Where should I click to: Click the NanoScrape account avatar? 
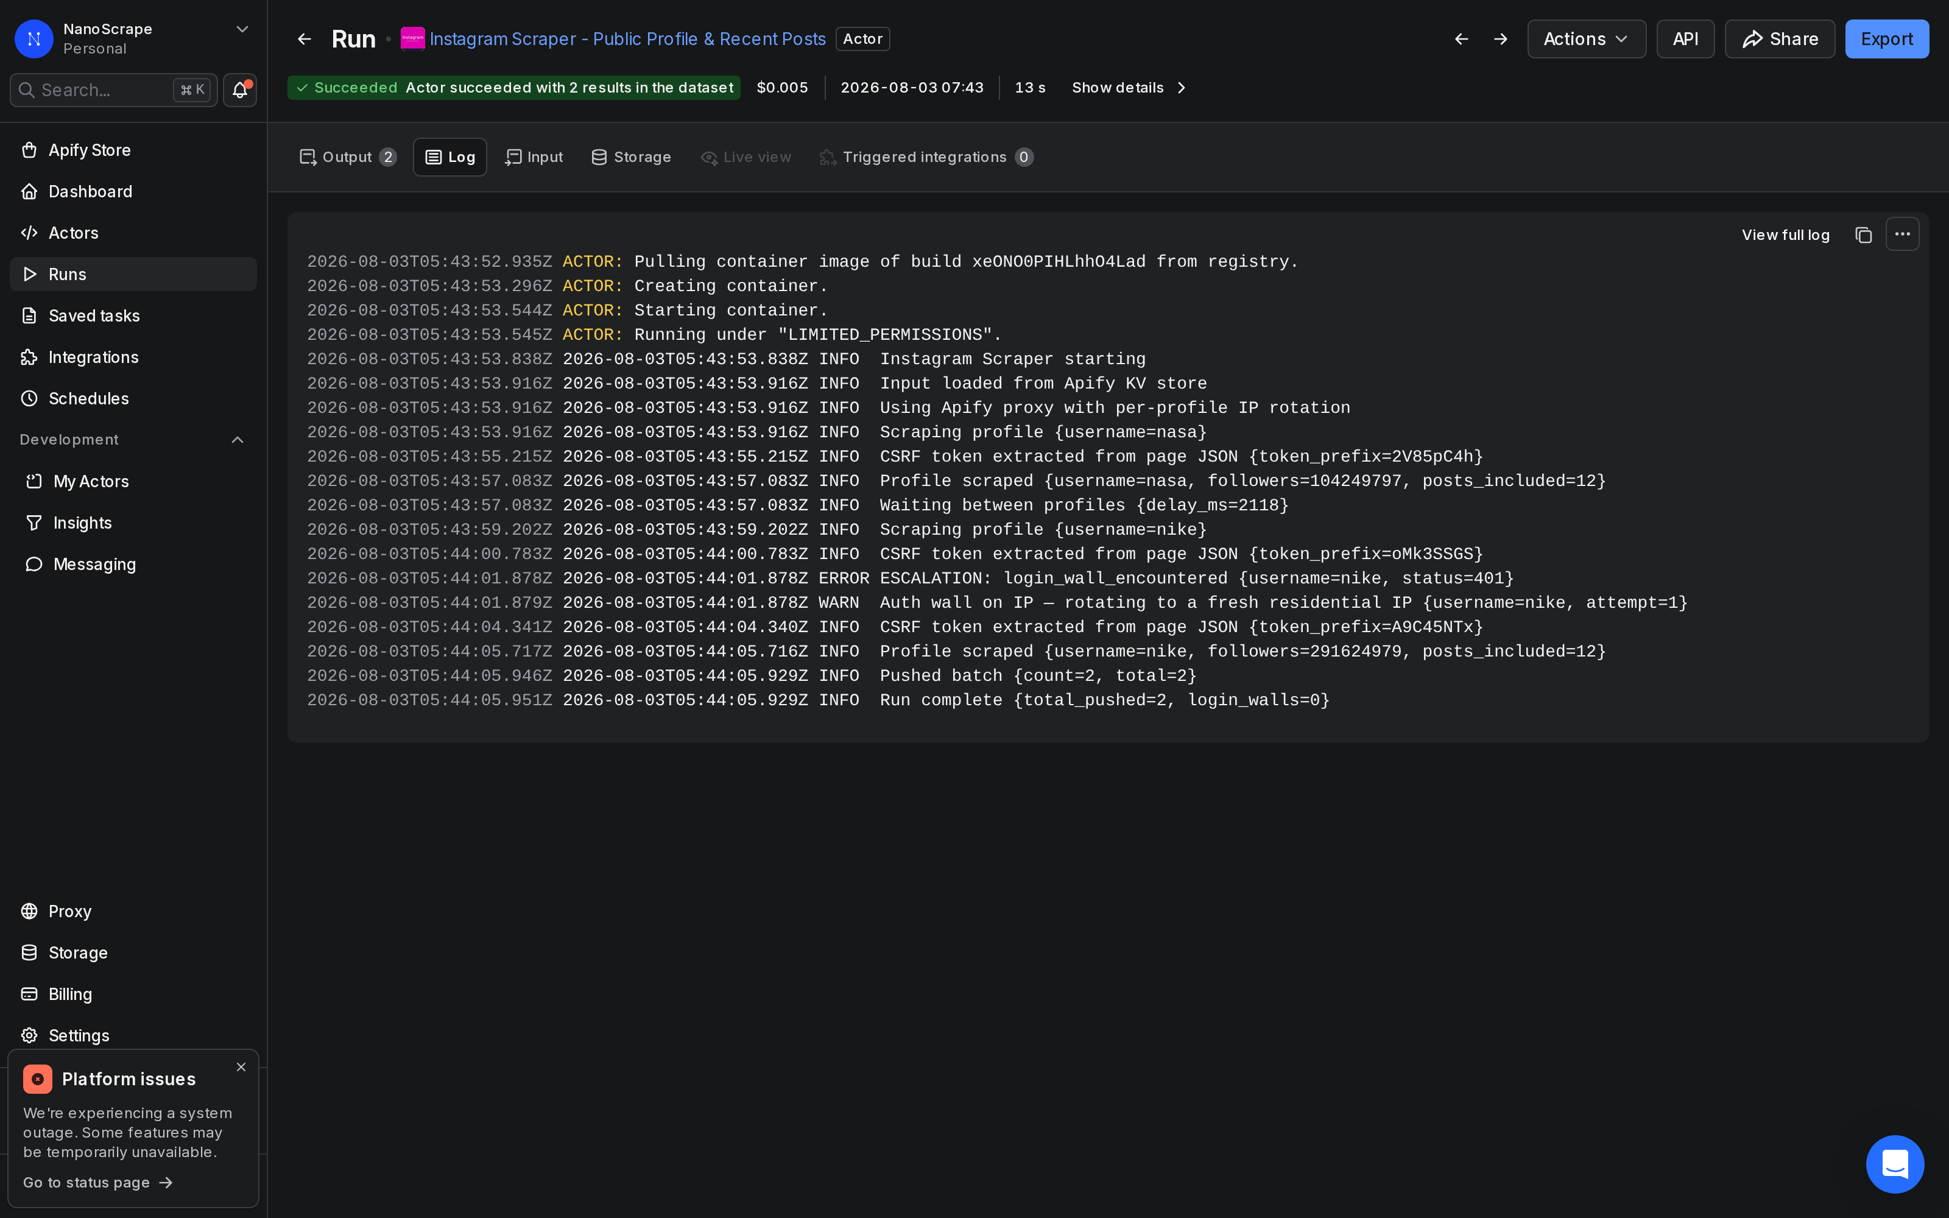click(34, 38)
